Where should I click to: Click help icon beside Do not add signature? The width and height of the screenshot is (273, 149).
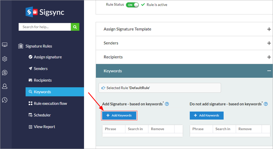(x=266, y=104)
